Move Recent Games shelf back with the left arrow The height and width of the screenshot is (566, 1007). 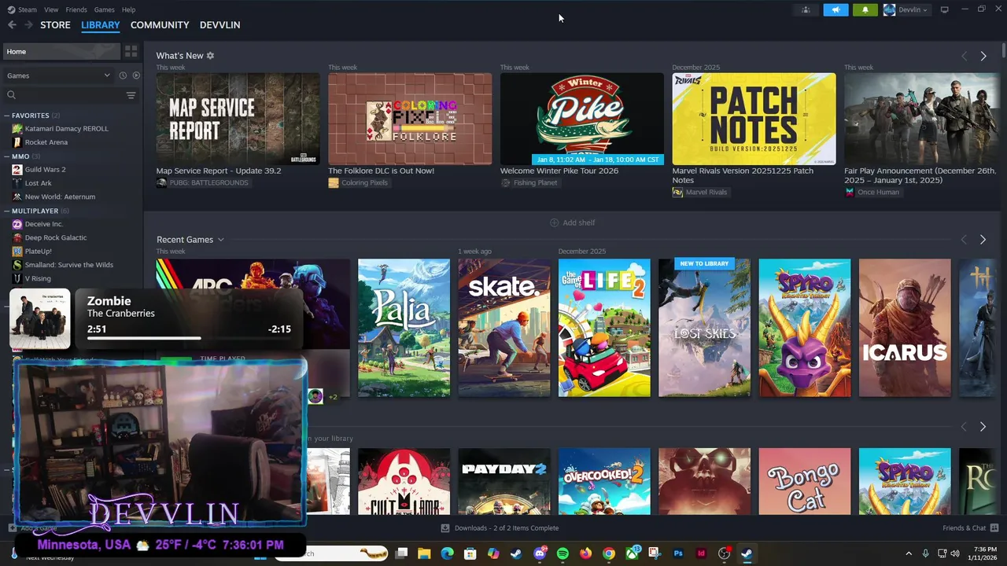tap(964, 240)
